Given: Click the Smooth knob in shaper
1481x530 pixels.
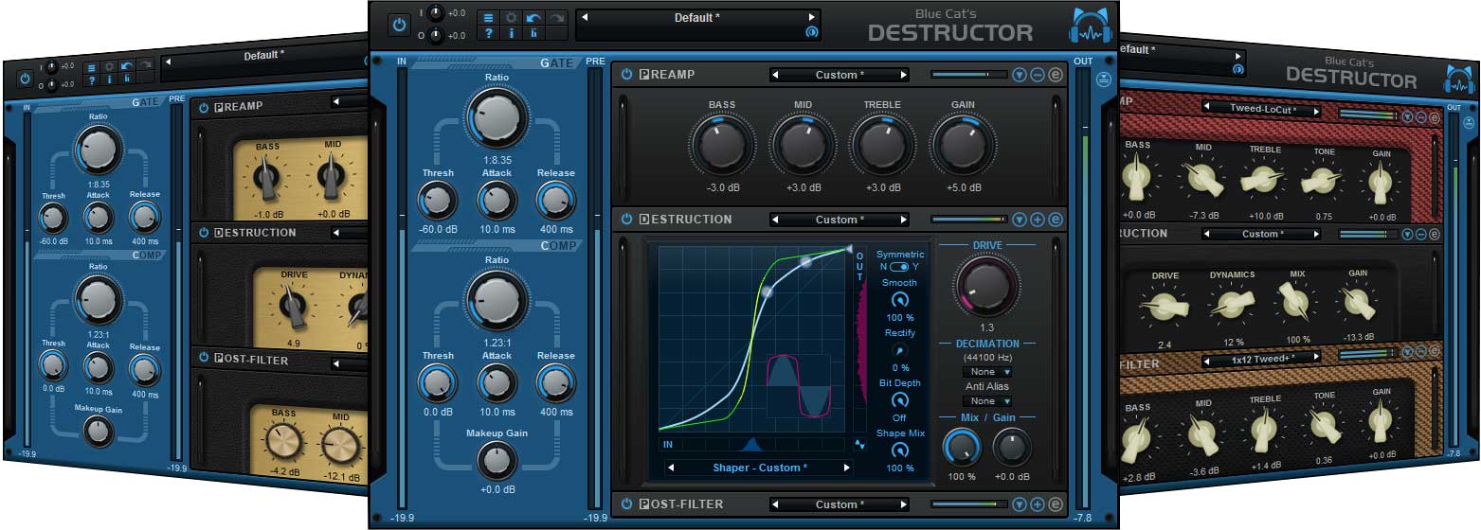Looking at the screenshot, I should point(900,300).
